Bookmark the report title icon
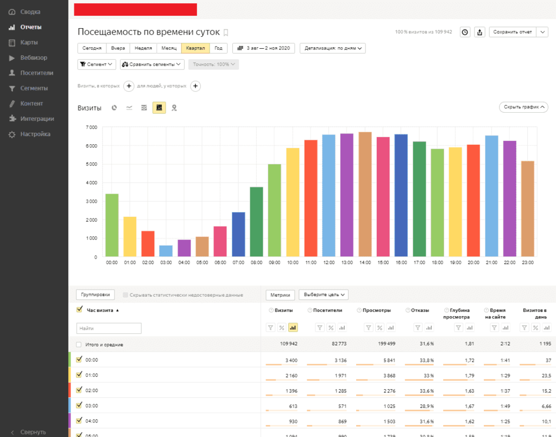 [x=226, y=33]
